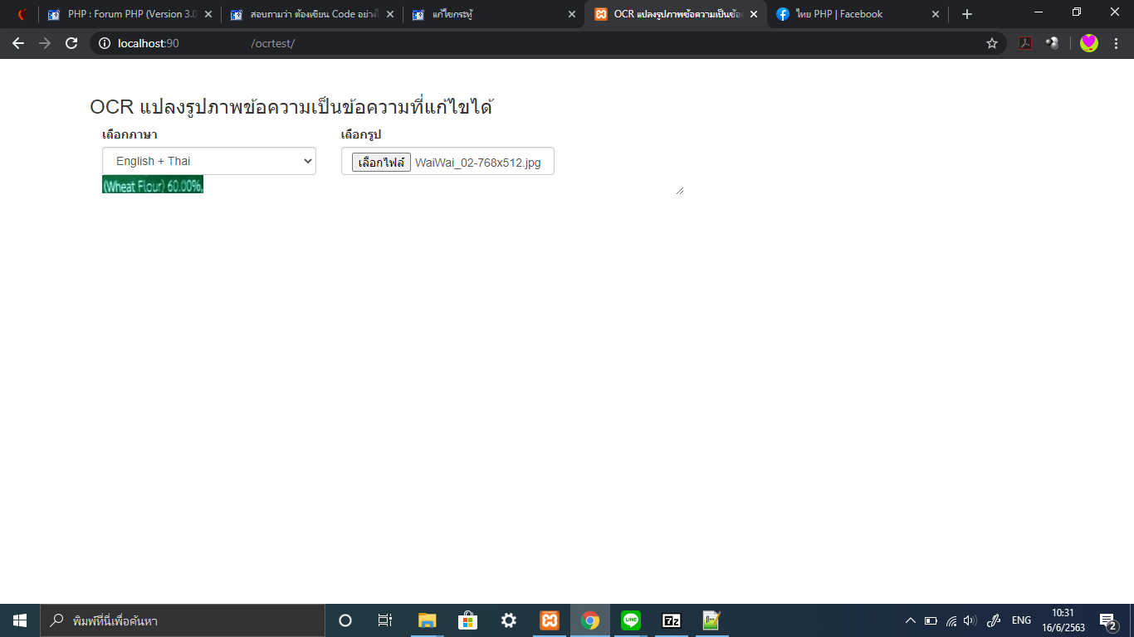
Task: Click the extension icon beside the PDF icon
Action: pyautogui.click(x=1053, y=43)
